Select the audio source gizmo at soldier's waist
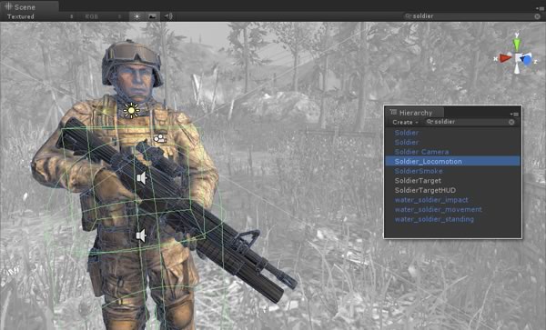The image size is (546, 330). [x=141, y=235]
